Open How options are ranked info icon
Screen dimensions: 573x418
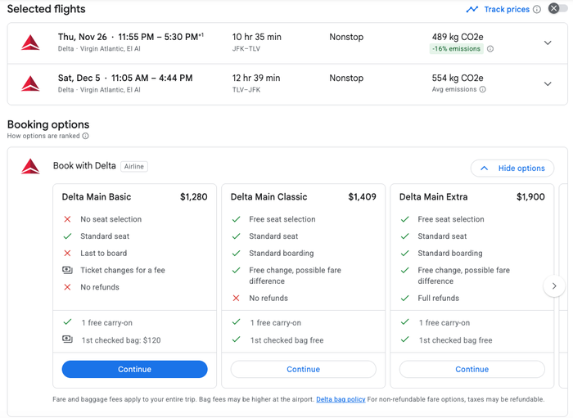point(85,136)
